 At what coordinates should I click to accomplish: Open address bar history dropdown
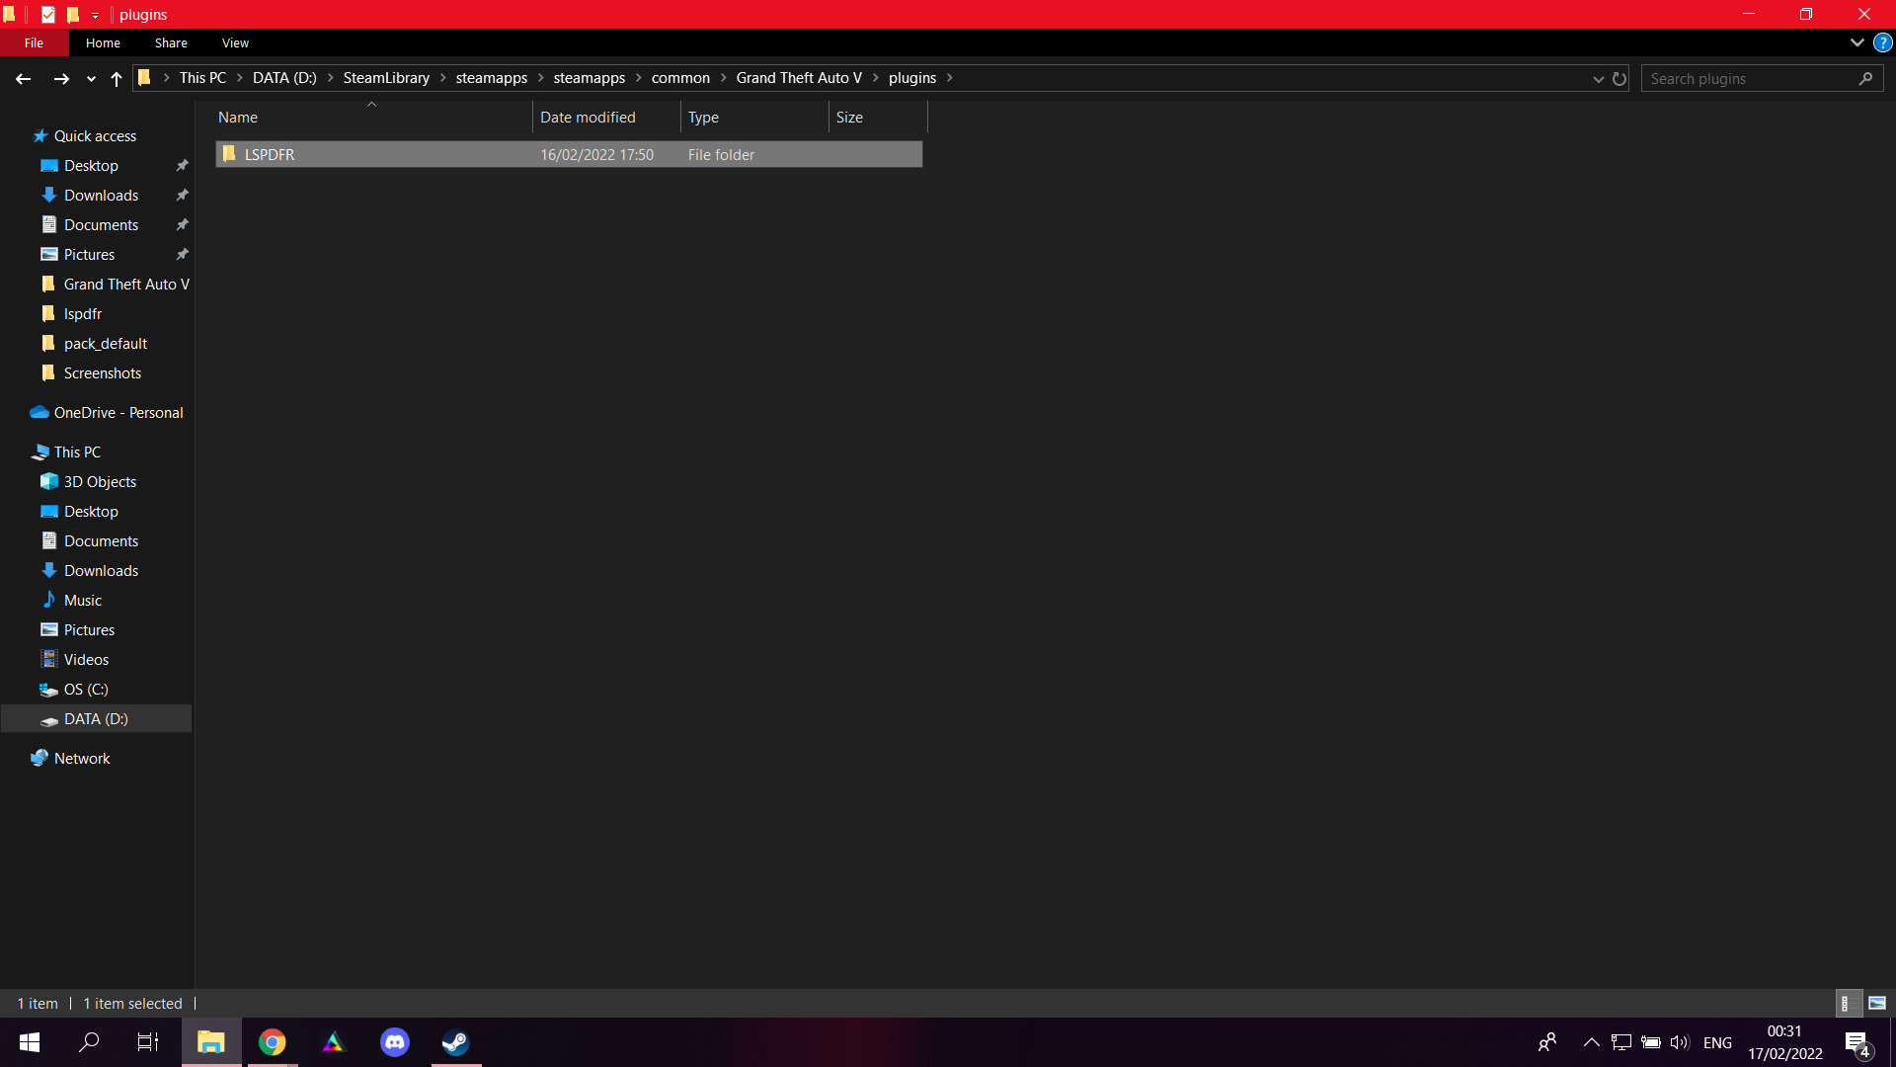pos(1598,79)
